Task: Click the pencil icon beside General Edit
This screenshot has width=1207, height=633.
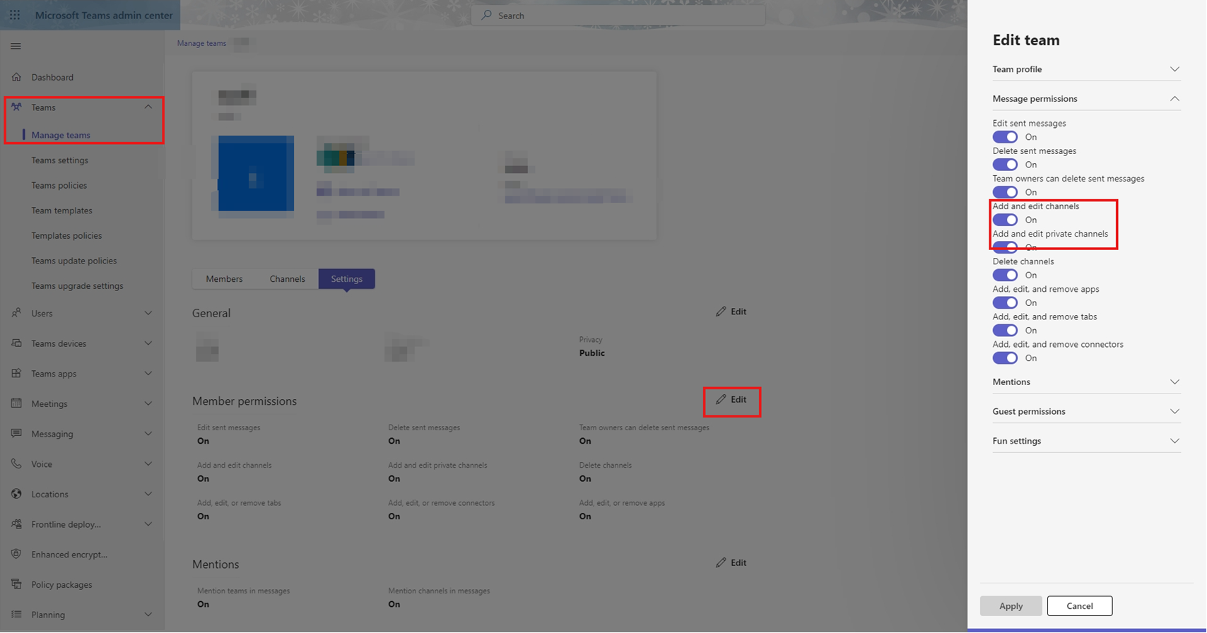Action: click(x=721, y=312)
